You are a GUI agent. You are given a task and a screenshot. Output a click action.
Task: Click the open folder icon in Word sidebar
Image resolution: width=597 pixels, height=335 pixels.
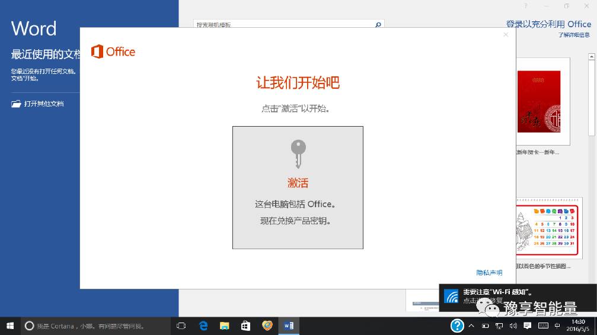(x=16, y=104)
